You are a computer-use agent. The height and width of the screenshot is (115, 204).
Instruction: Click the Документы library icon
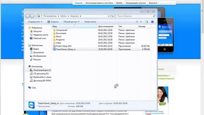click(x=31, y=52)
